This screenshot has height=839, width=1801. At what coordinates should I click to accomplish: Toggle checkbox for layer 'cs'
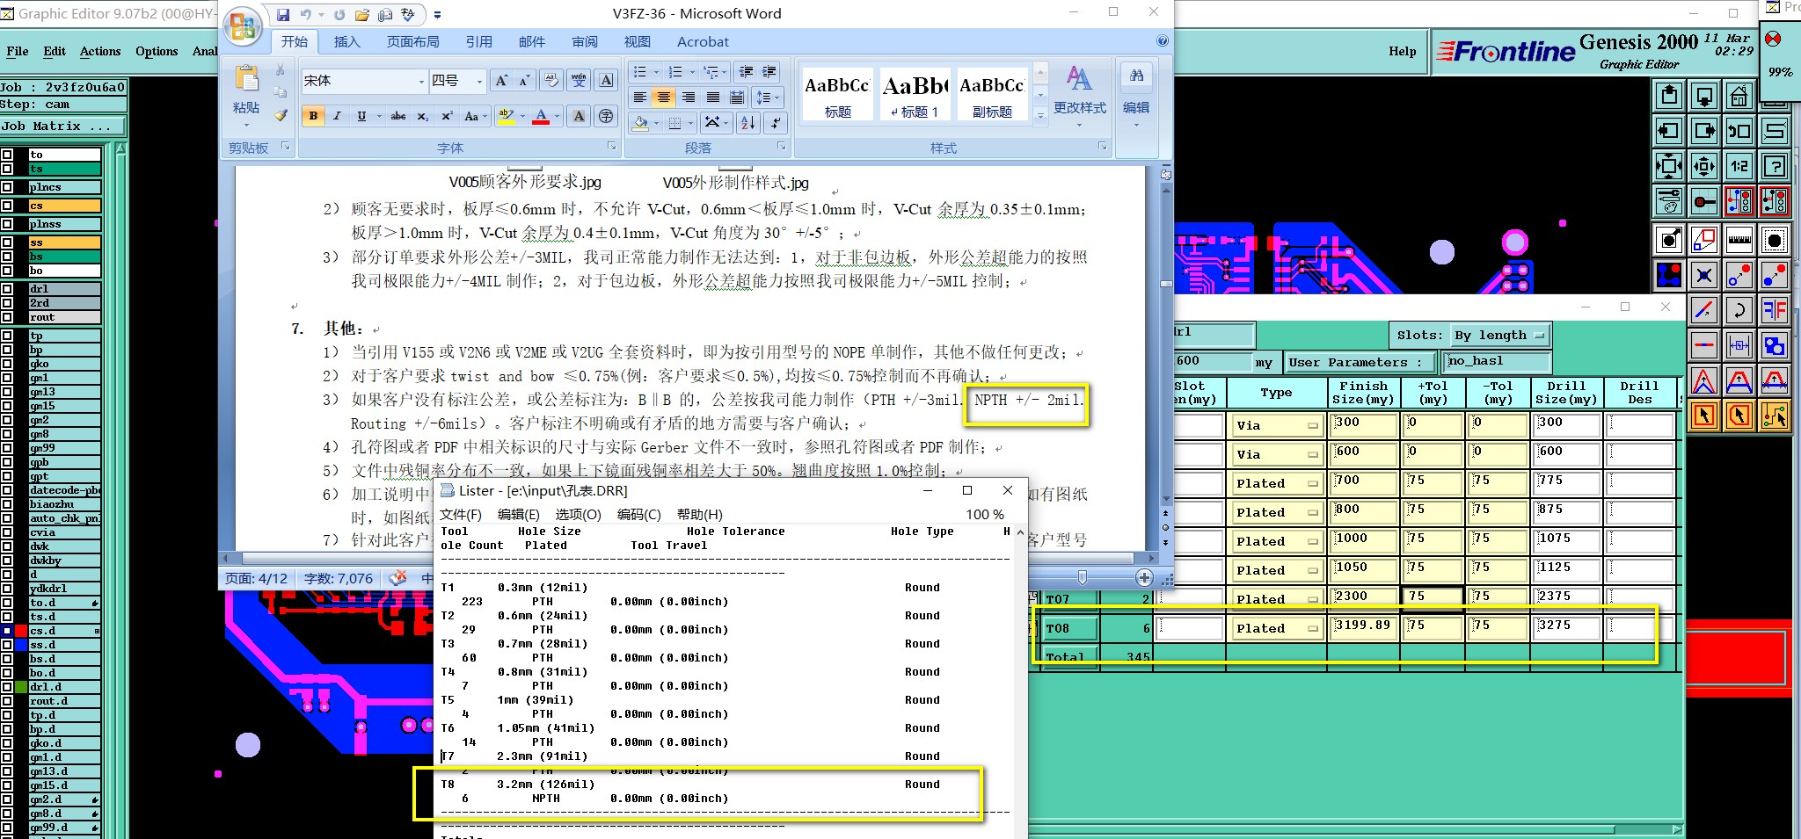click(7, 206)
